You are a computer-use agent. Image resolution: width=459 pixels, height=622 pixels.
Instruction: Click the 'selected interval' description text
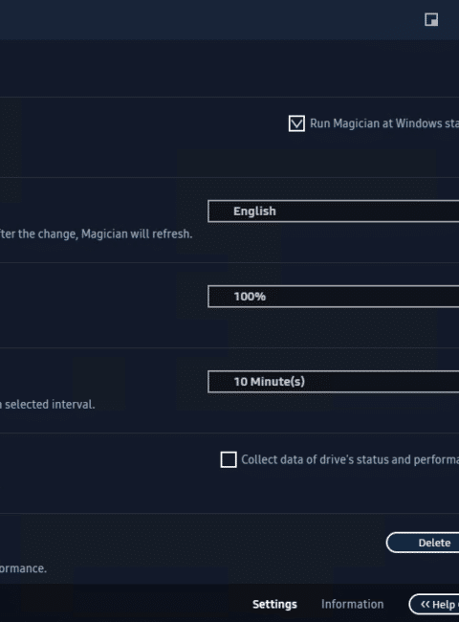(50, 405)
